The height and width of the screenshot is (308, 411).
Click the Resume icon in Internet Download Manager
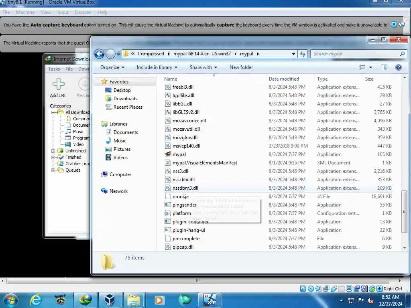84,84
